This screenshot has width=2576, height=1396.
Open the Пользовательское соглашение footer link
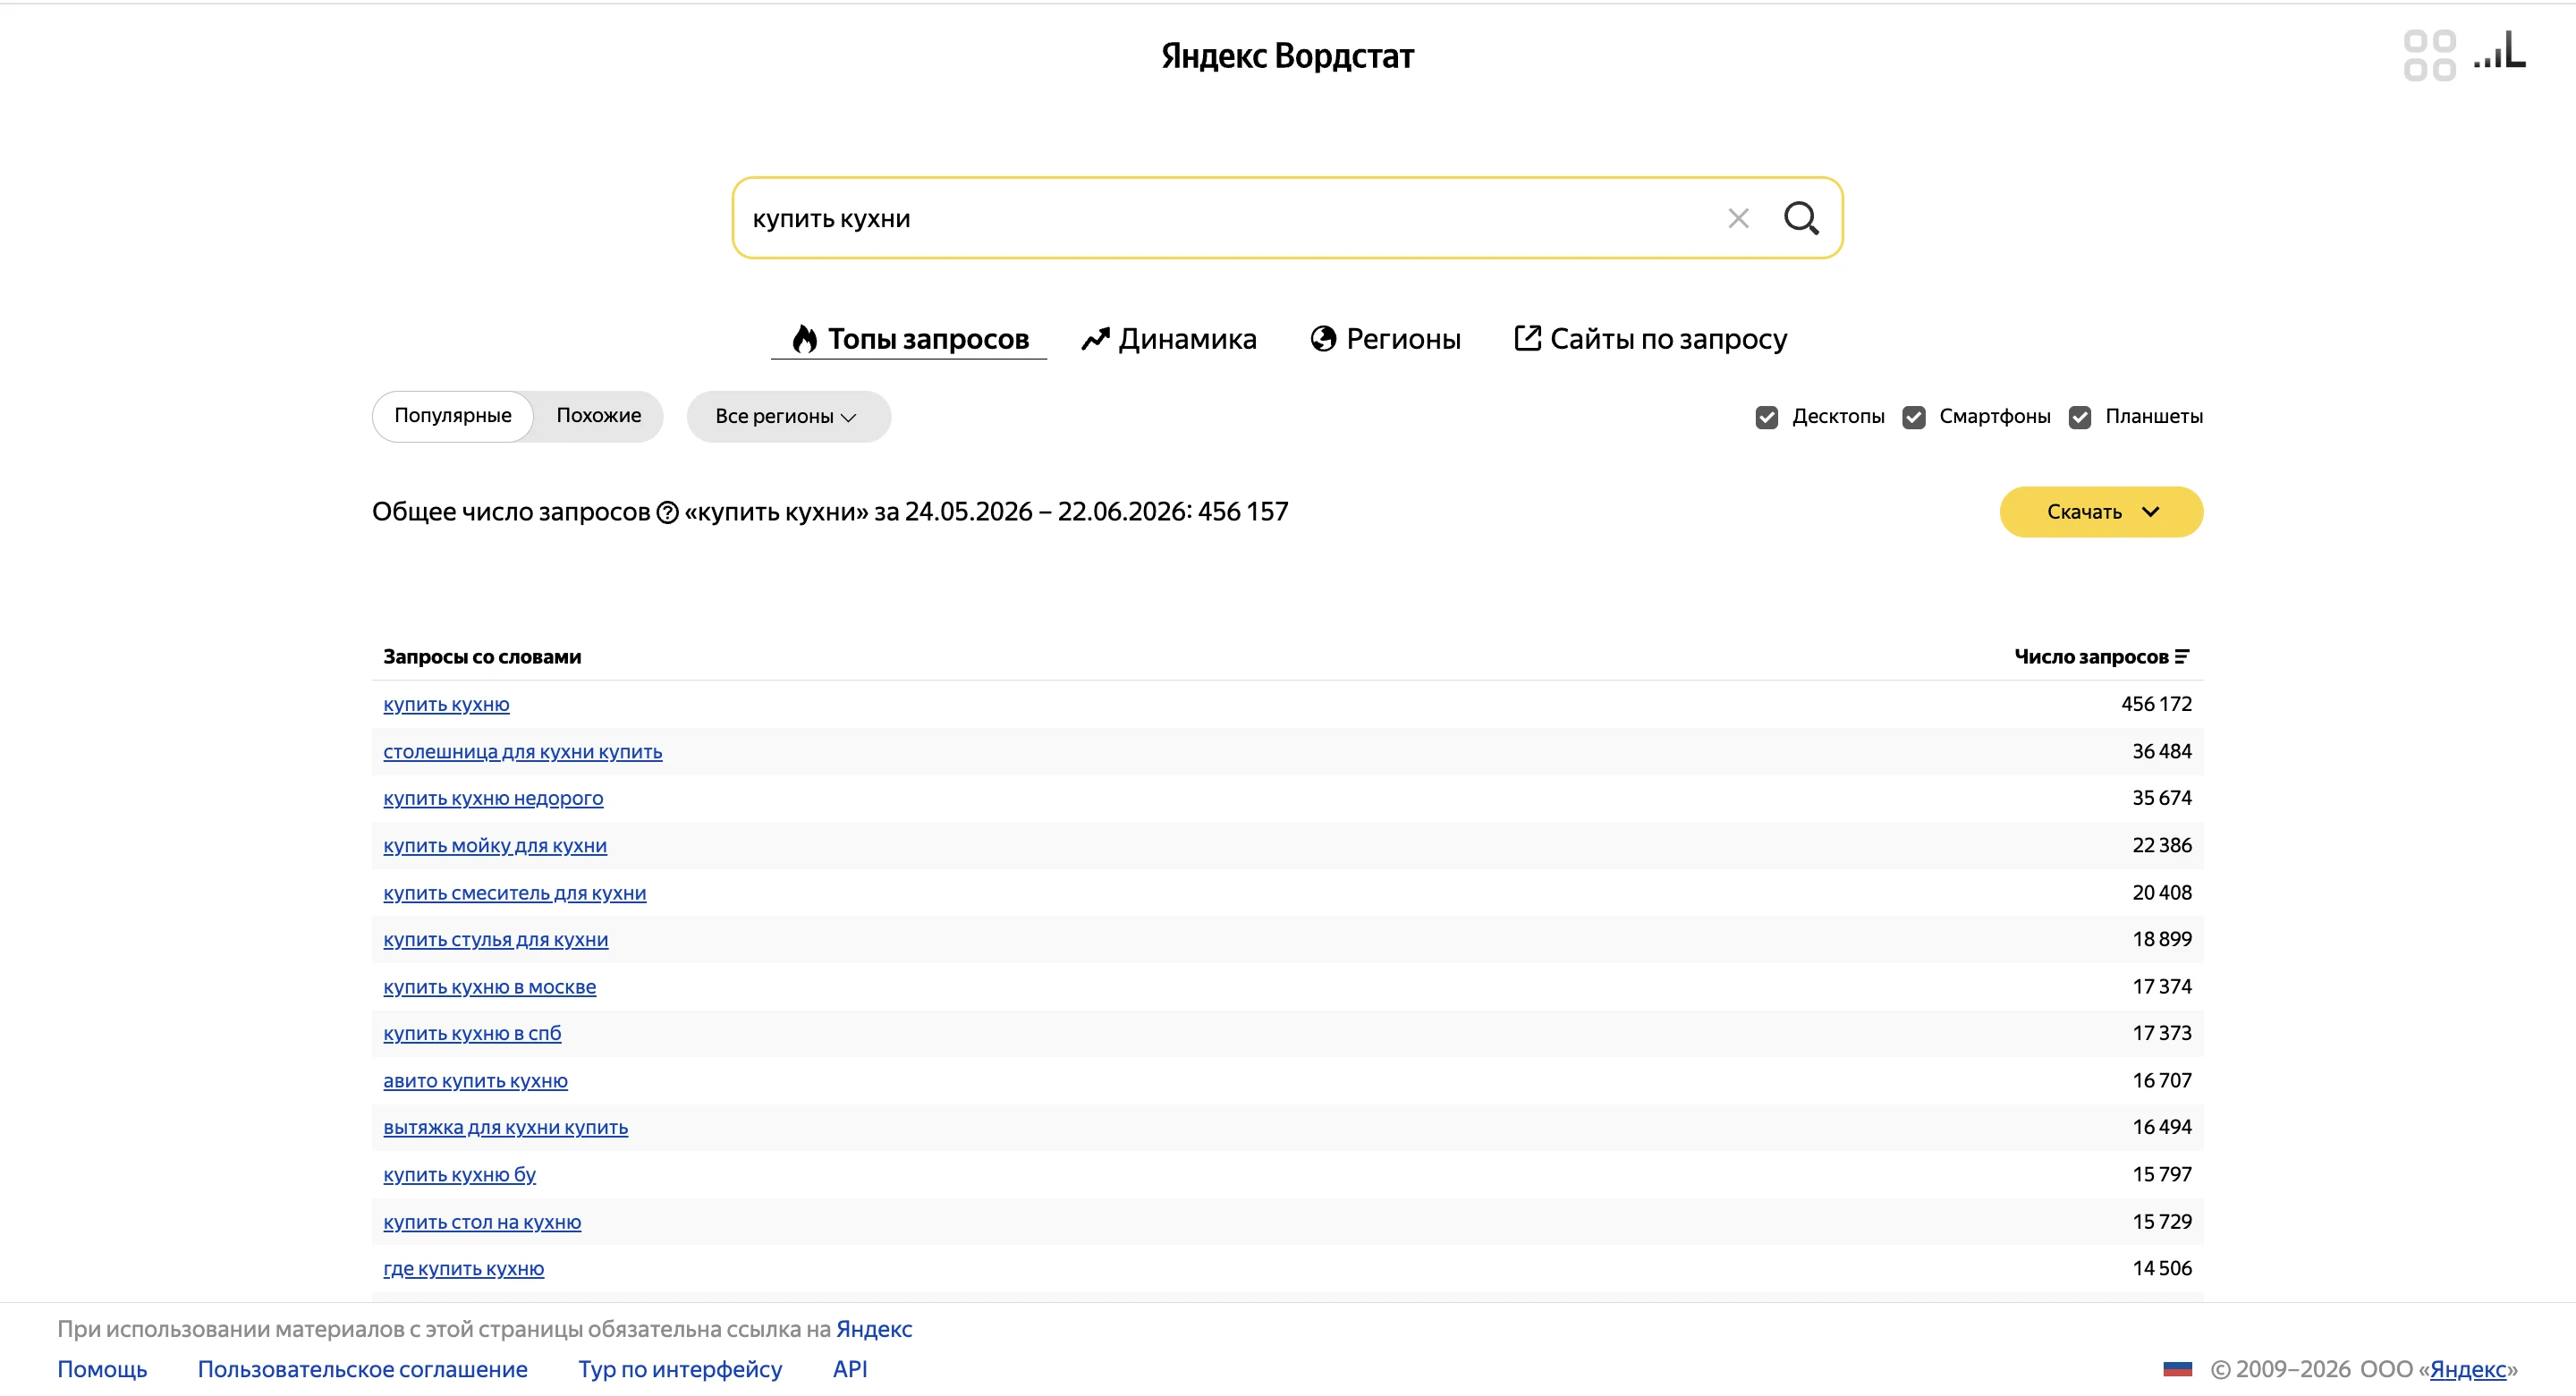tap(362, 1369)
